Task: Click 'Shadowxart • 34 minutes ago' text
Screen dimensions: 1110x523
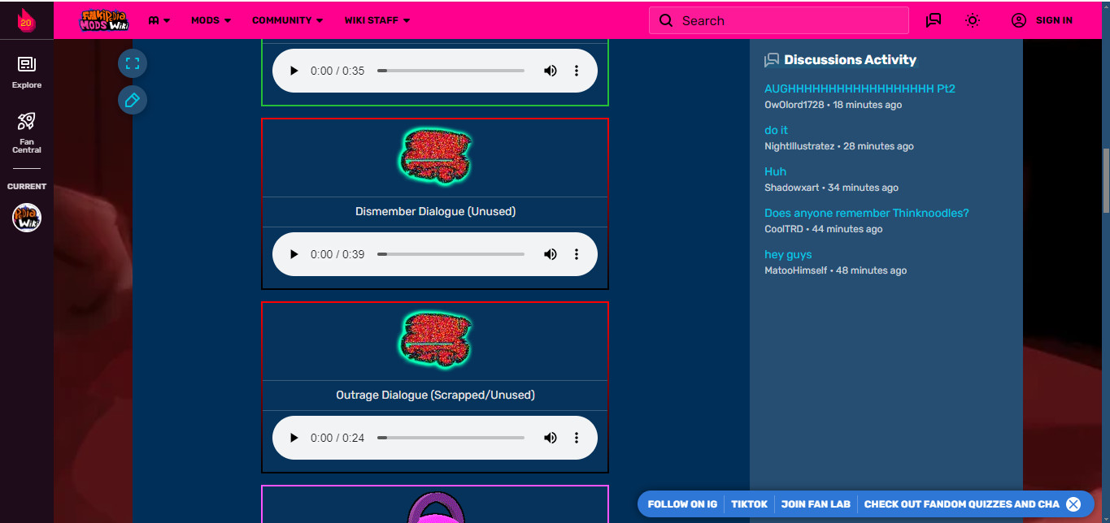Action: coord(831,188)
